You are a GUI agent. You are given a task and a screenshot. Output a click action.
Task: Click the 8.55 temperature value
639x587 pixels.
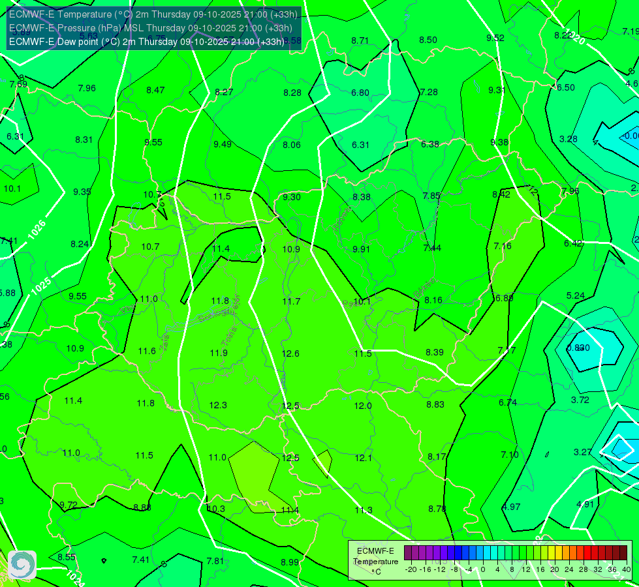click(67, 557)
